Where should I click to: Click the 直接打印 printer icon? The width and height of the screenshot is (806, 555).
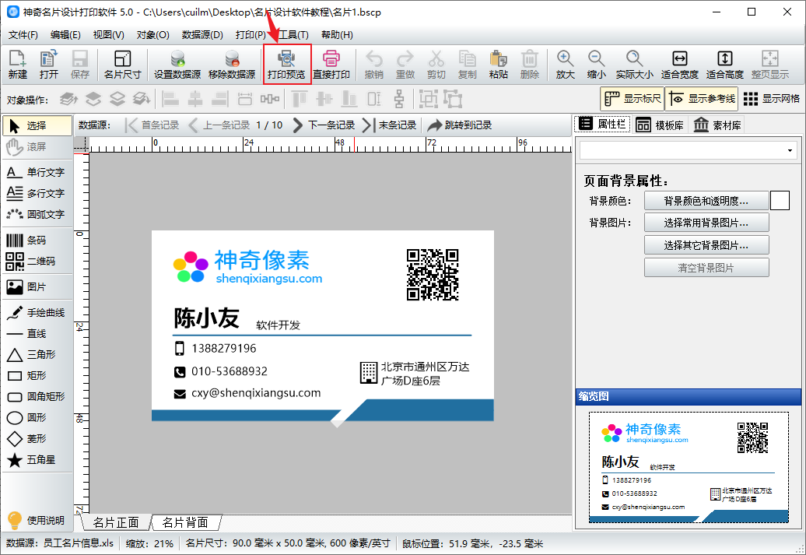[331, 65]
